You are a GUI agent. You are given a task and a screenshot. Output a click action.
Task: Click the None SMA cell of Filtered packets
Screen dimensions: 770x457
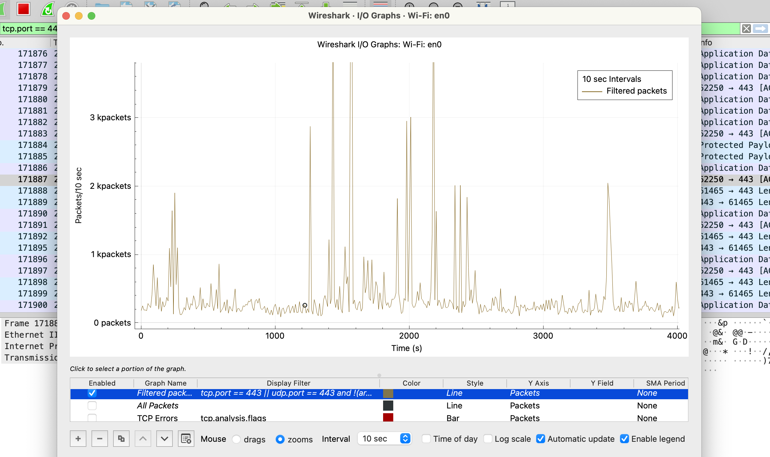click(x=647, y=393)
